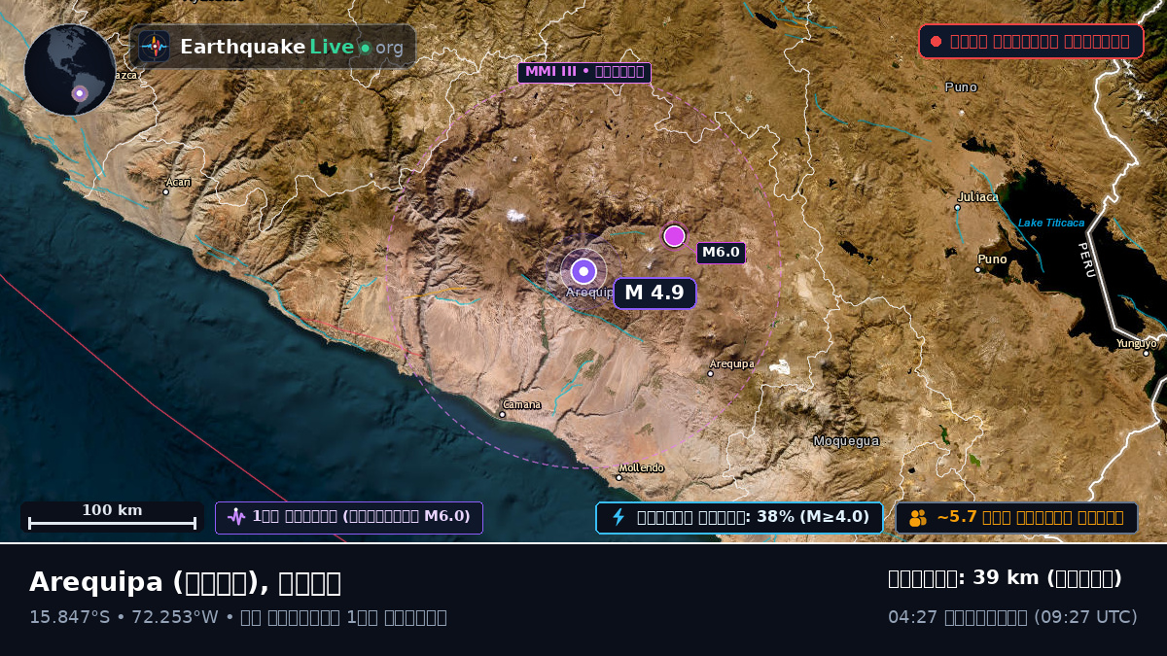
Task: Click the red dot in the alert badge
Action: [x=936, y=42]
